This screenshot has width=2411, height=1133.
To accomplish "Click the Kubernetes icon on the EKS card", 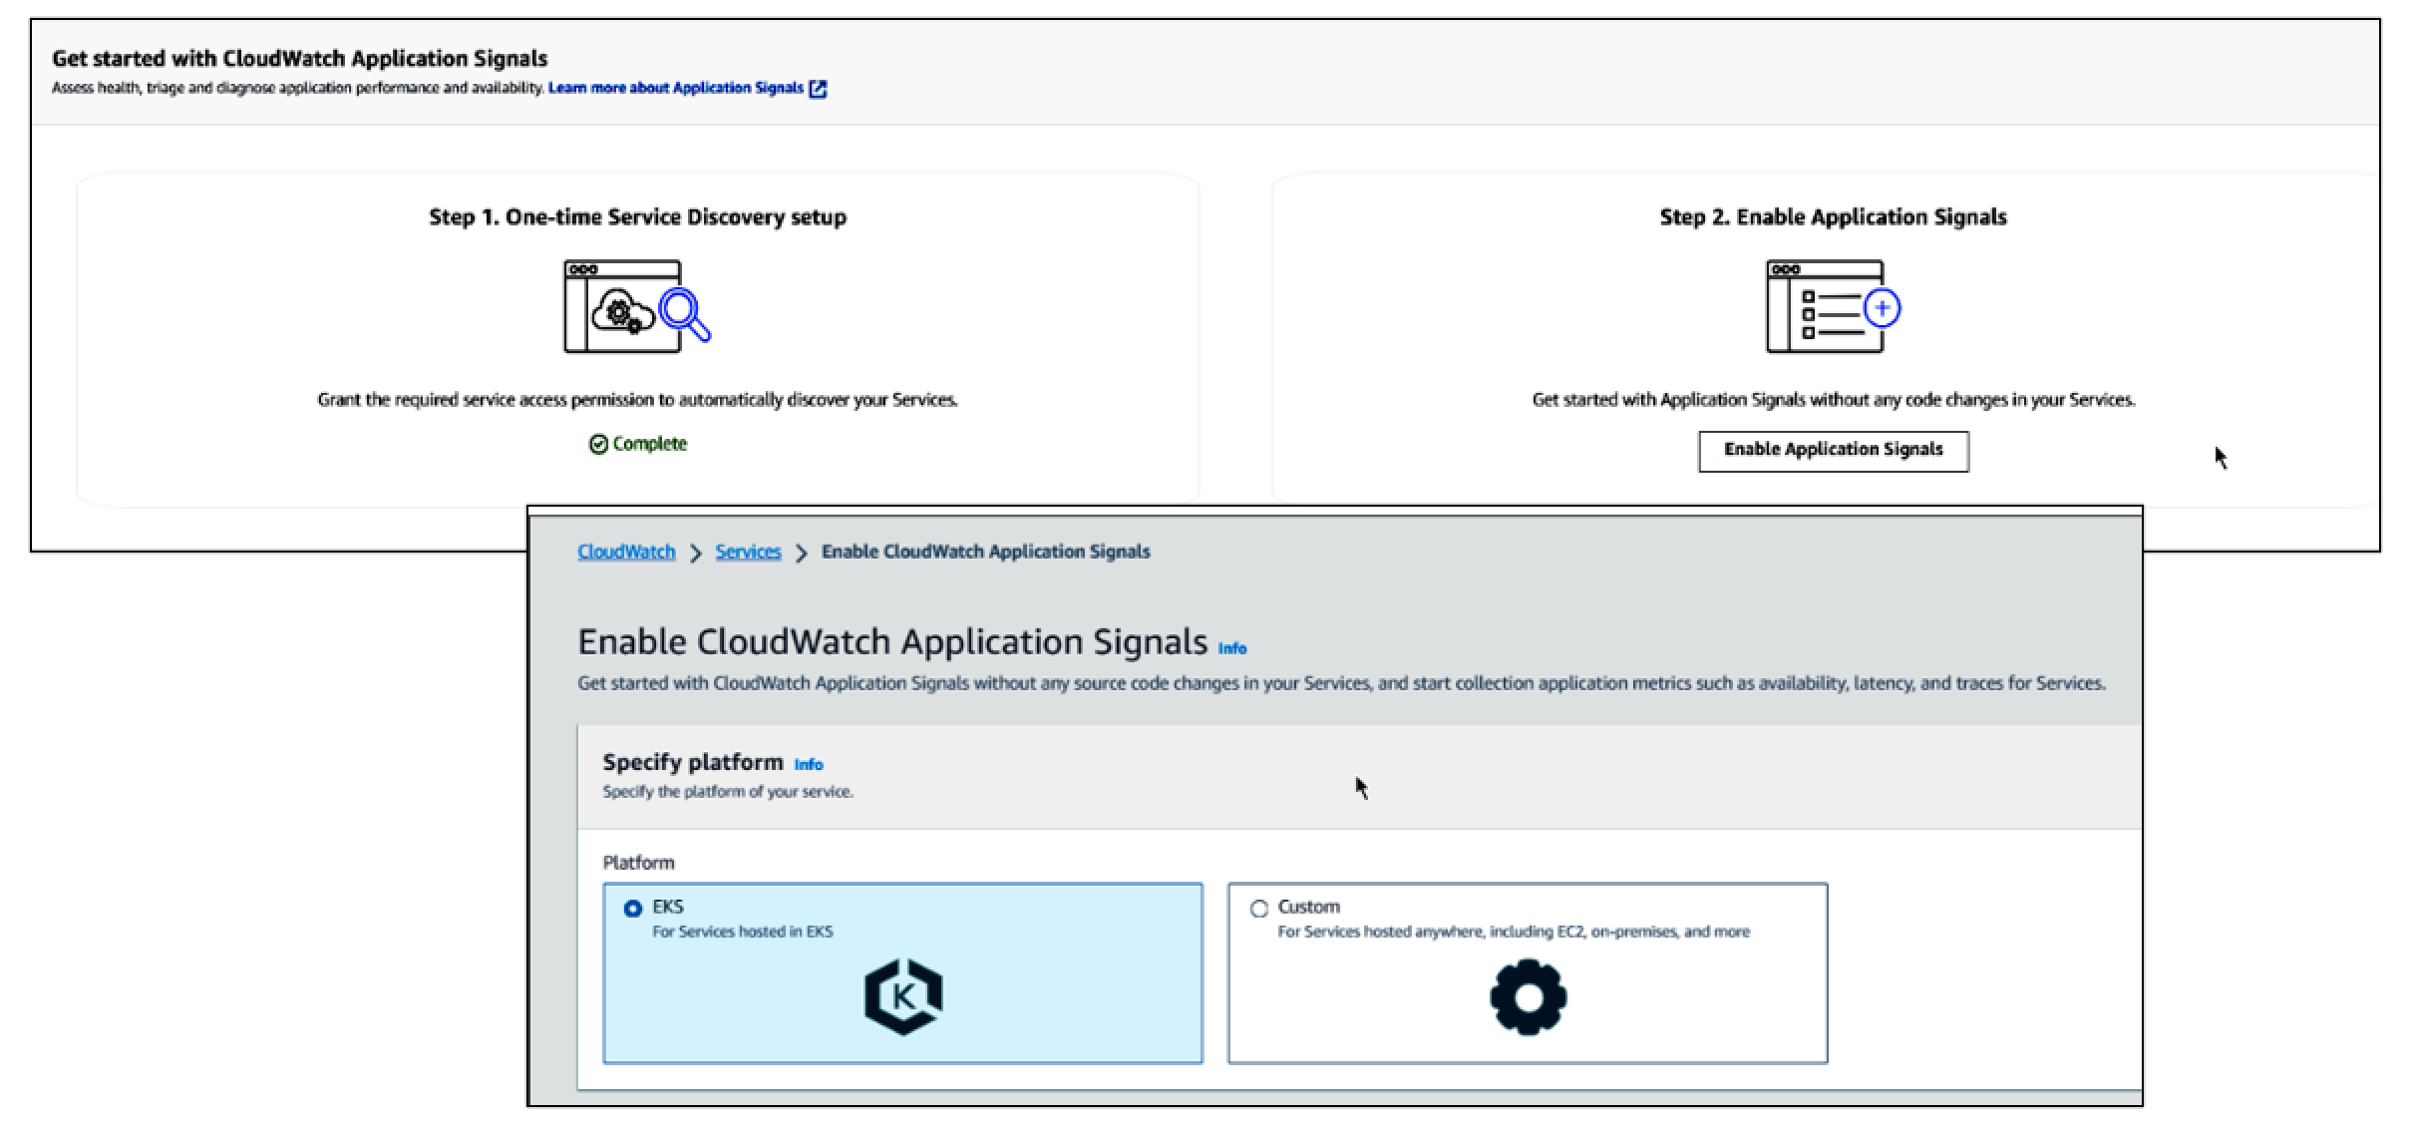I will click(x=902, y=995).
